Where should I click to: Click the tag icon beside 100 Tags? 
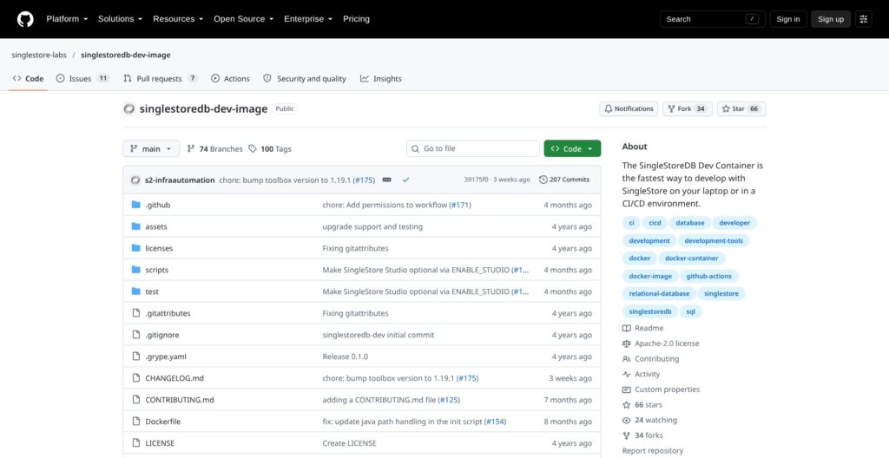coord(253,148)
